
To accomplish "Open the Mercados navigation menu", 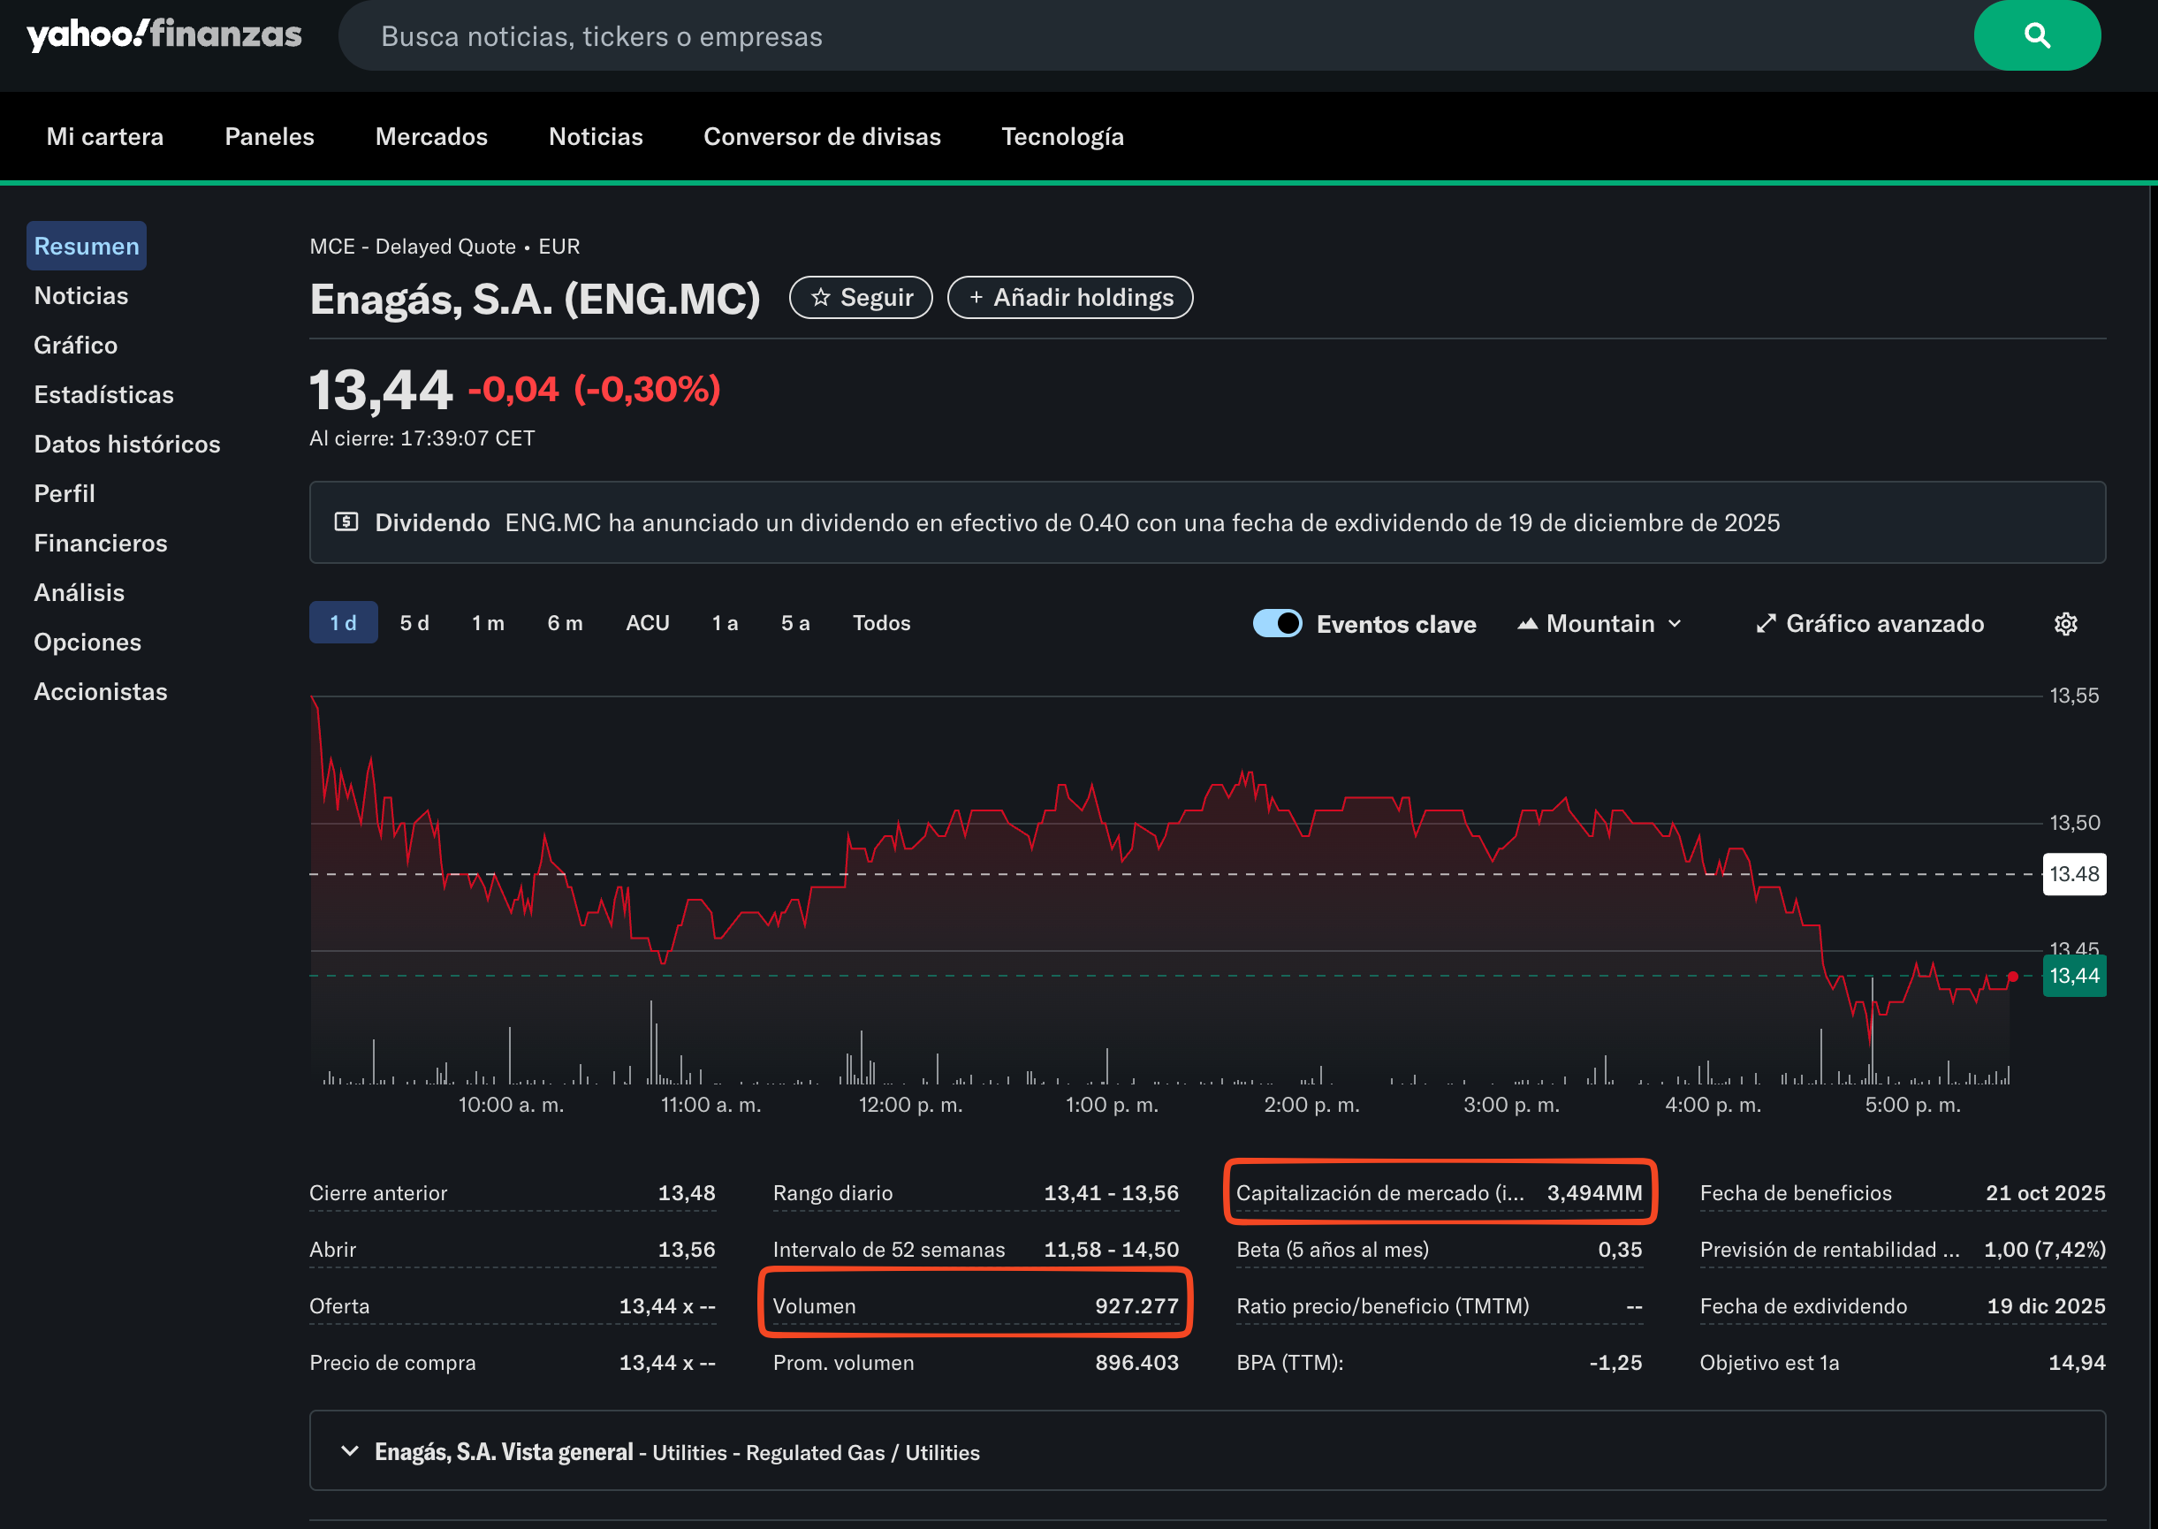I will 431,136.
